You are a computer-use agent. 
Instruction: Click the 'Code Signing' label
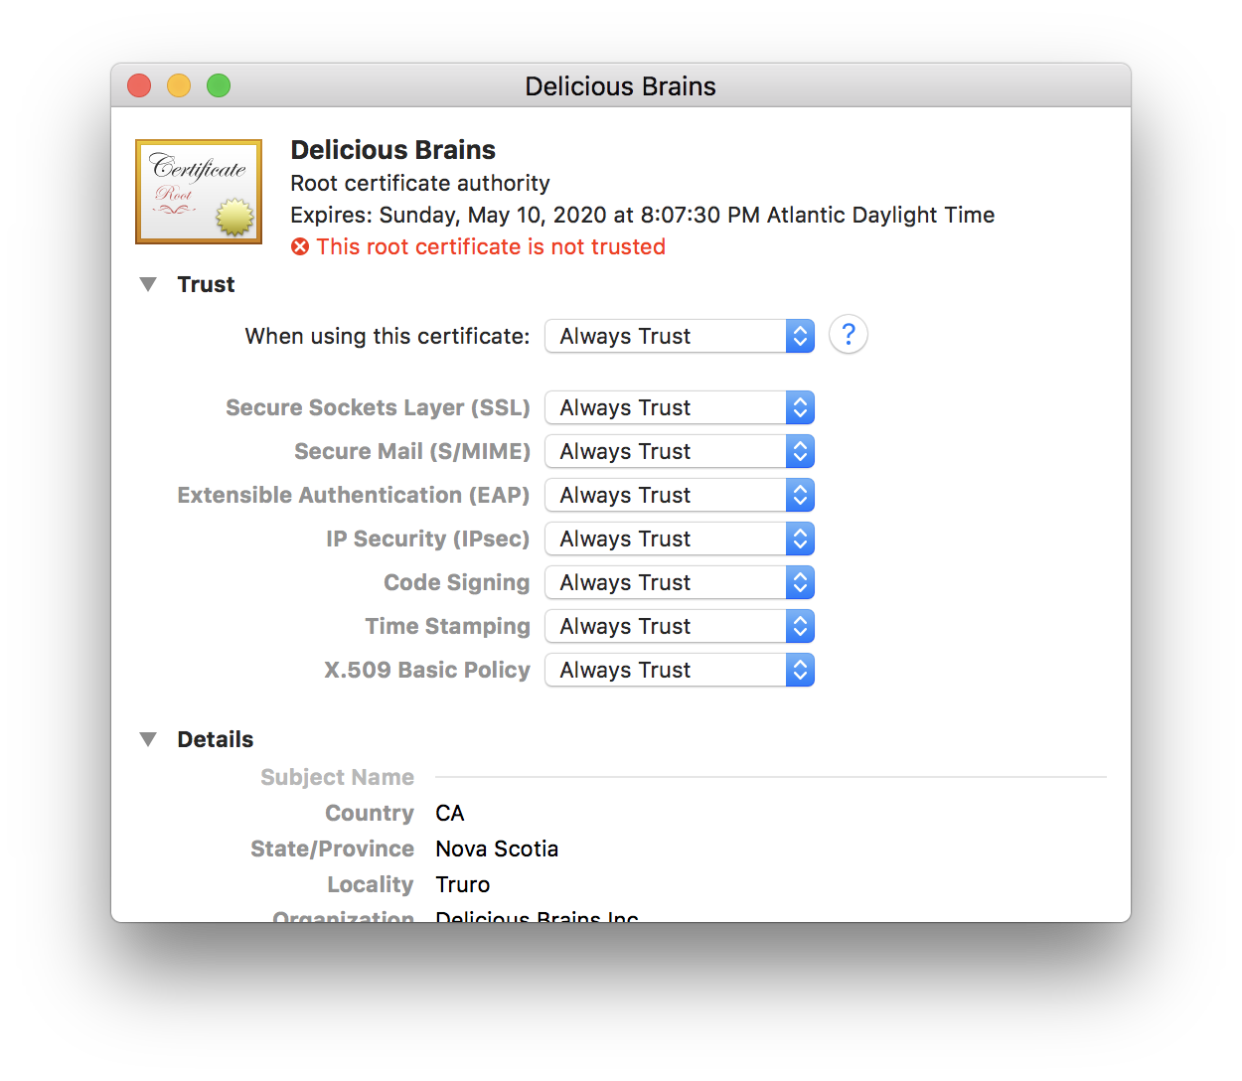(457, 582)
